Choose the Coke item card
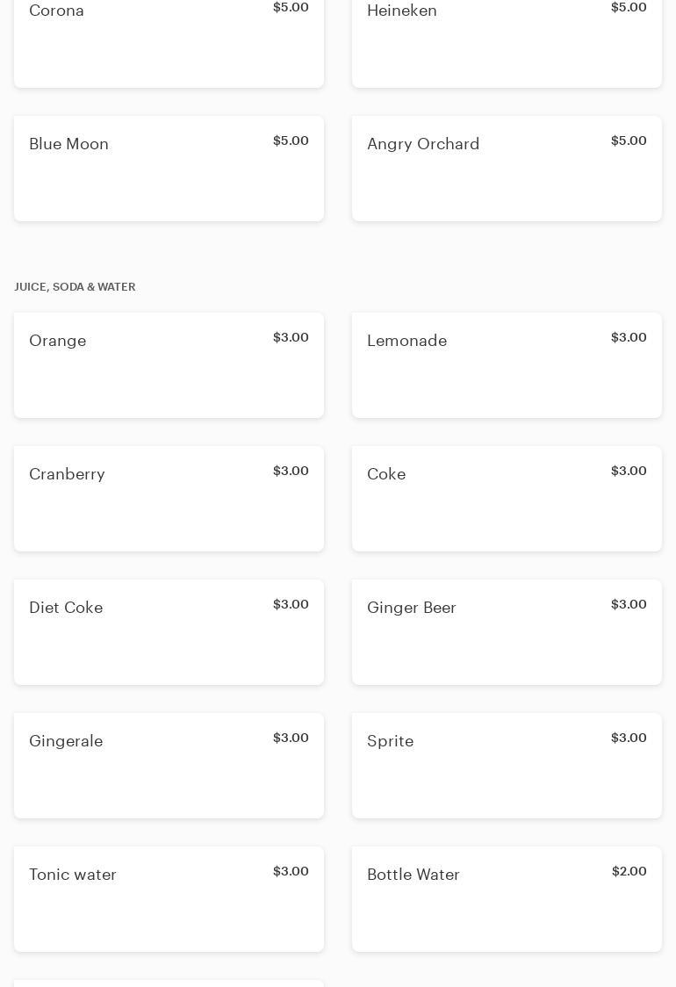Image resolution: width=676 pixels, height=987 pixels. [507, 499]
